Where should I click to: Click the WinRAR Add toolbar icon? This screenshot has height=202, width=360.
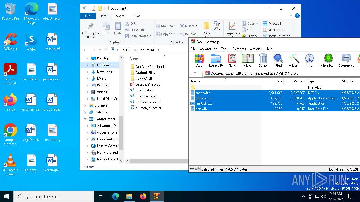[199, 61]
